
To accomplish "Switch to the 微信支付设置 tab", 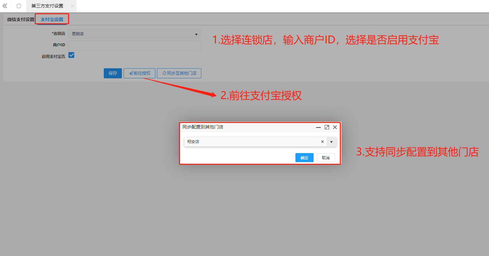I will tap(20, 19).
